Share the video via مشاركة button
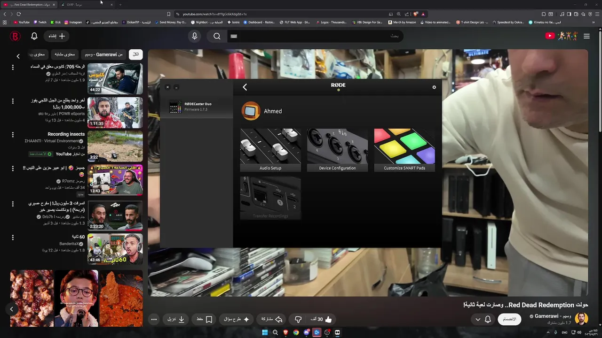Screen dimensions: 602x338 tap(272, 319)
